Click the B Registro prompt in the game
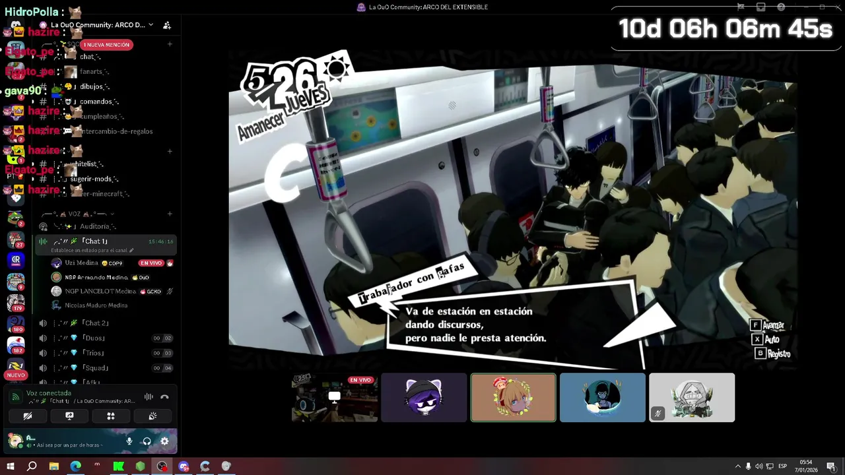The height and width of the screenshot is (475, 845). click(773, 354)
